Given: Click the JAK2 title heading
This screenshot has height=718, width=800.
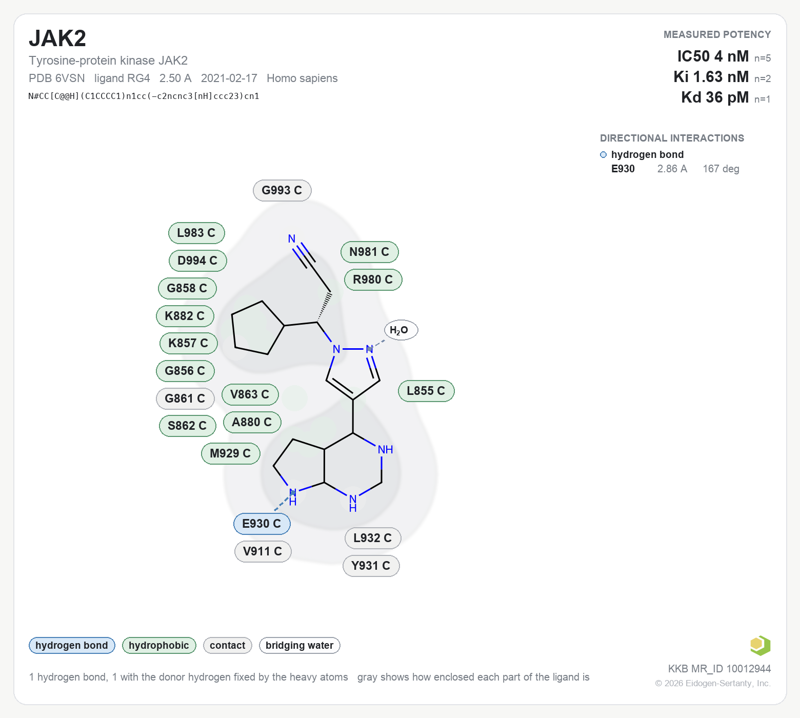Looking at the screenshot, I should pos(57,38).
